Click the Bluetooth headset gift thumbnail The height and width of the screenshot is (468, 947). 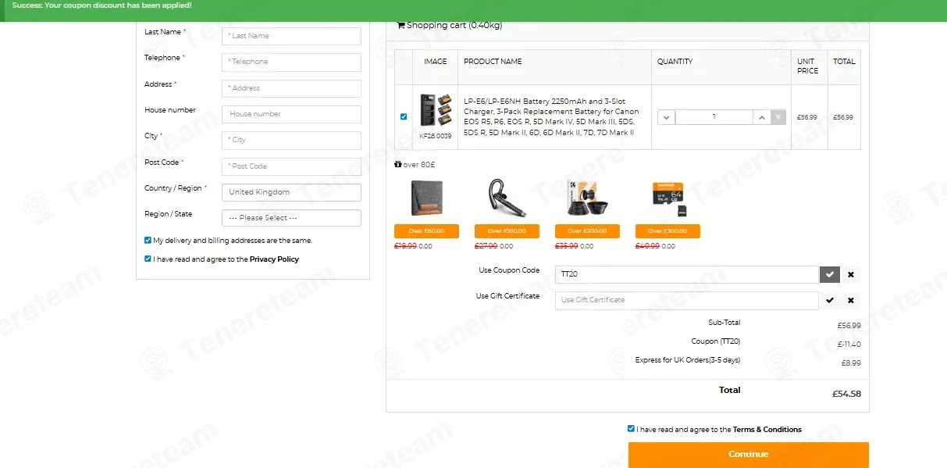(x=507, y=198)
